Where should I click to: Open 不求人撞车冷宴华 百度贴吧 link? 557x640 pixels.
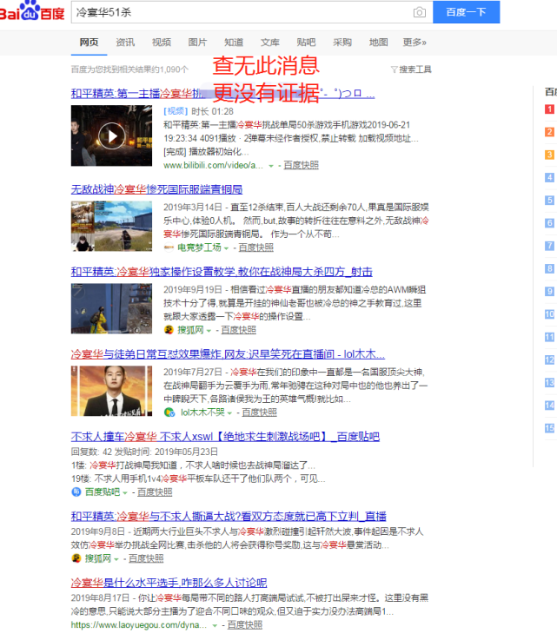point(225,437)
